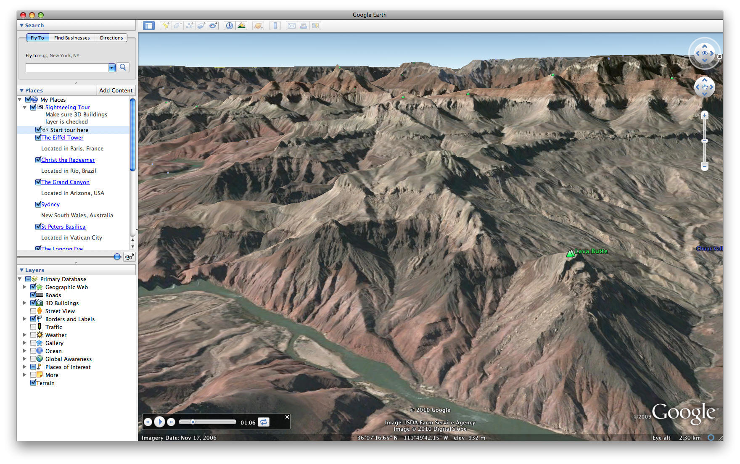The height and width of the screenshot is (464, 740).
Task: Show sunlight across the landscape
Action: pyautogui.click(x=241, y=26)
